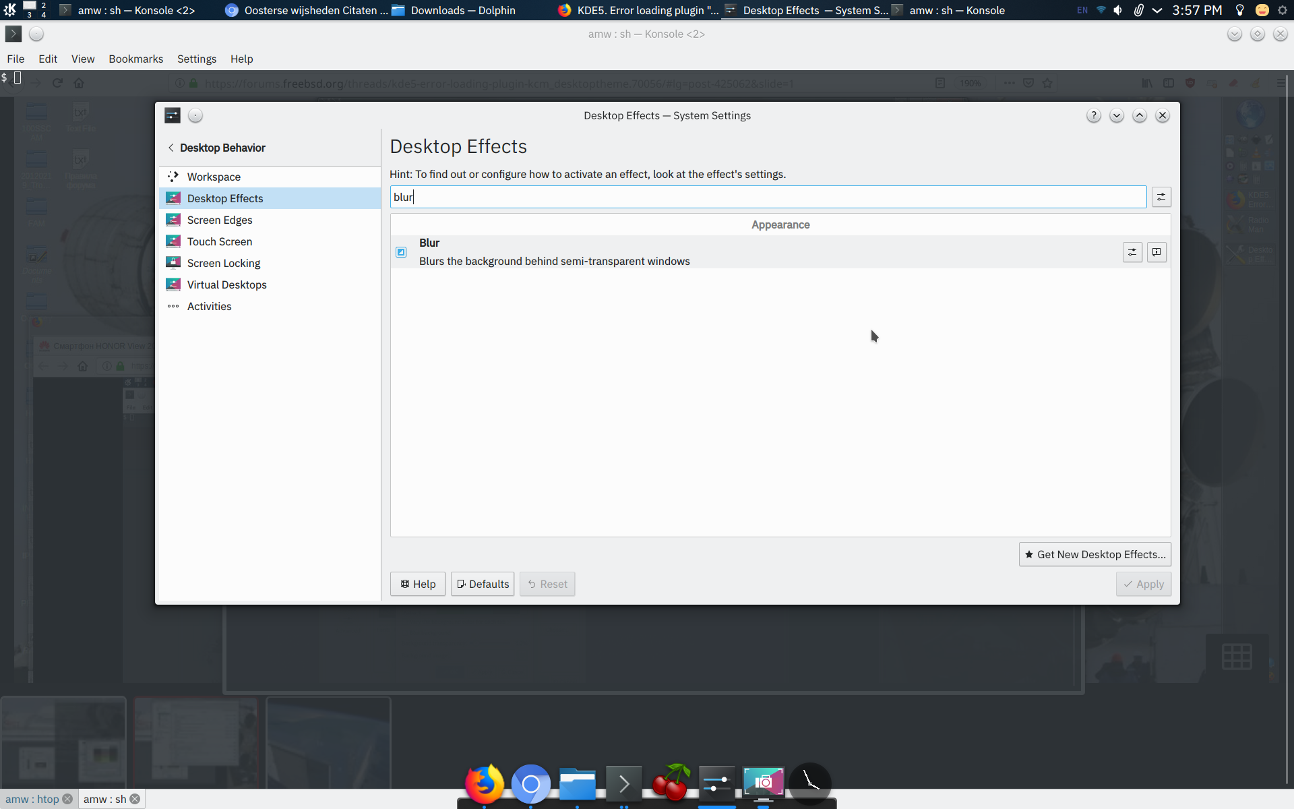Open the Bookmarks menu in Konsole
The width and height of the screenshot is (1294, 809).
(x=135, y=59)
